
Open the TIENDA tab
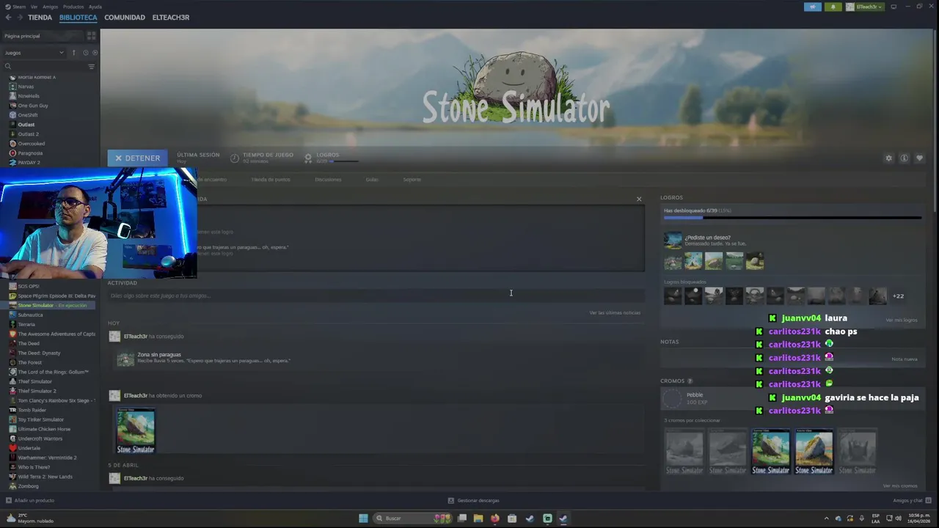tap(40, 18)
